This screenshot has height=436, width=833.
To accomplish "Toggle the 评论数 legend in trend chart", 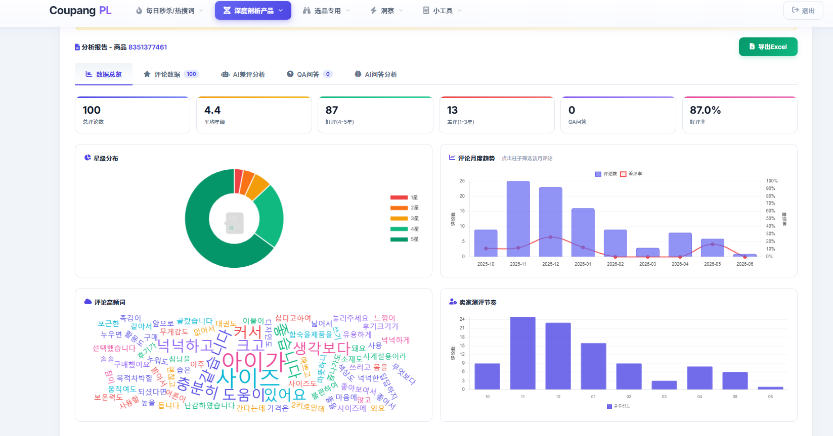I will (606, 174).
